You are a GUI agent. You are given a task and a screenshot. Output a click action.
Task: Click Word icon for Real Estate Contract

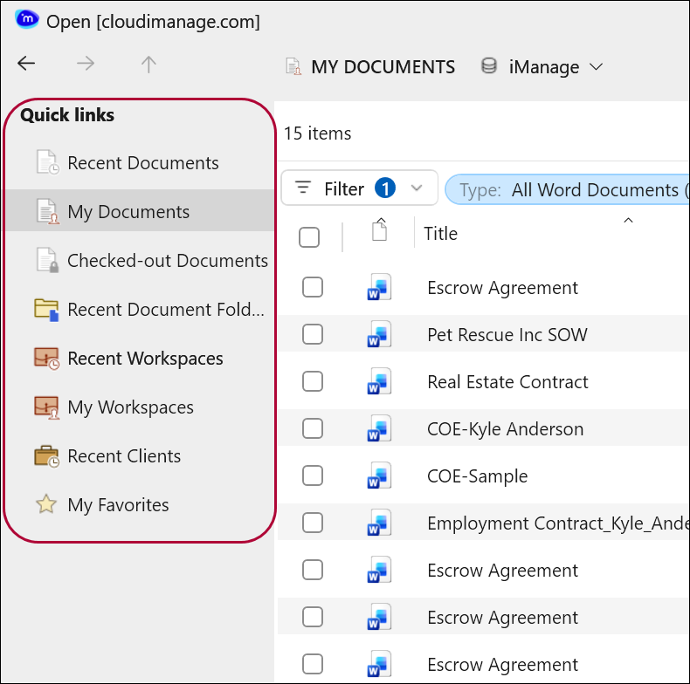click(x=379, y=381)
